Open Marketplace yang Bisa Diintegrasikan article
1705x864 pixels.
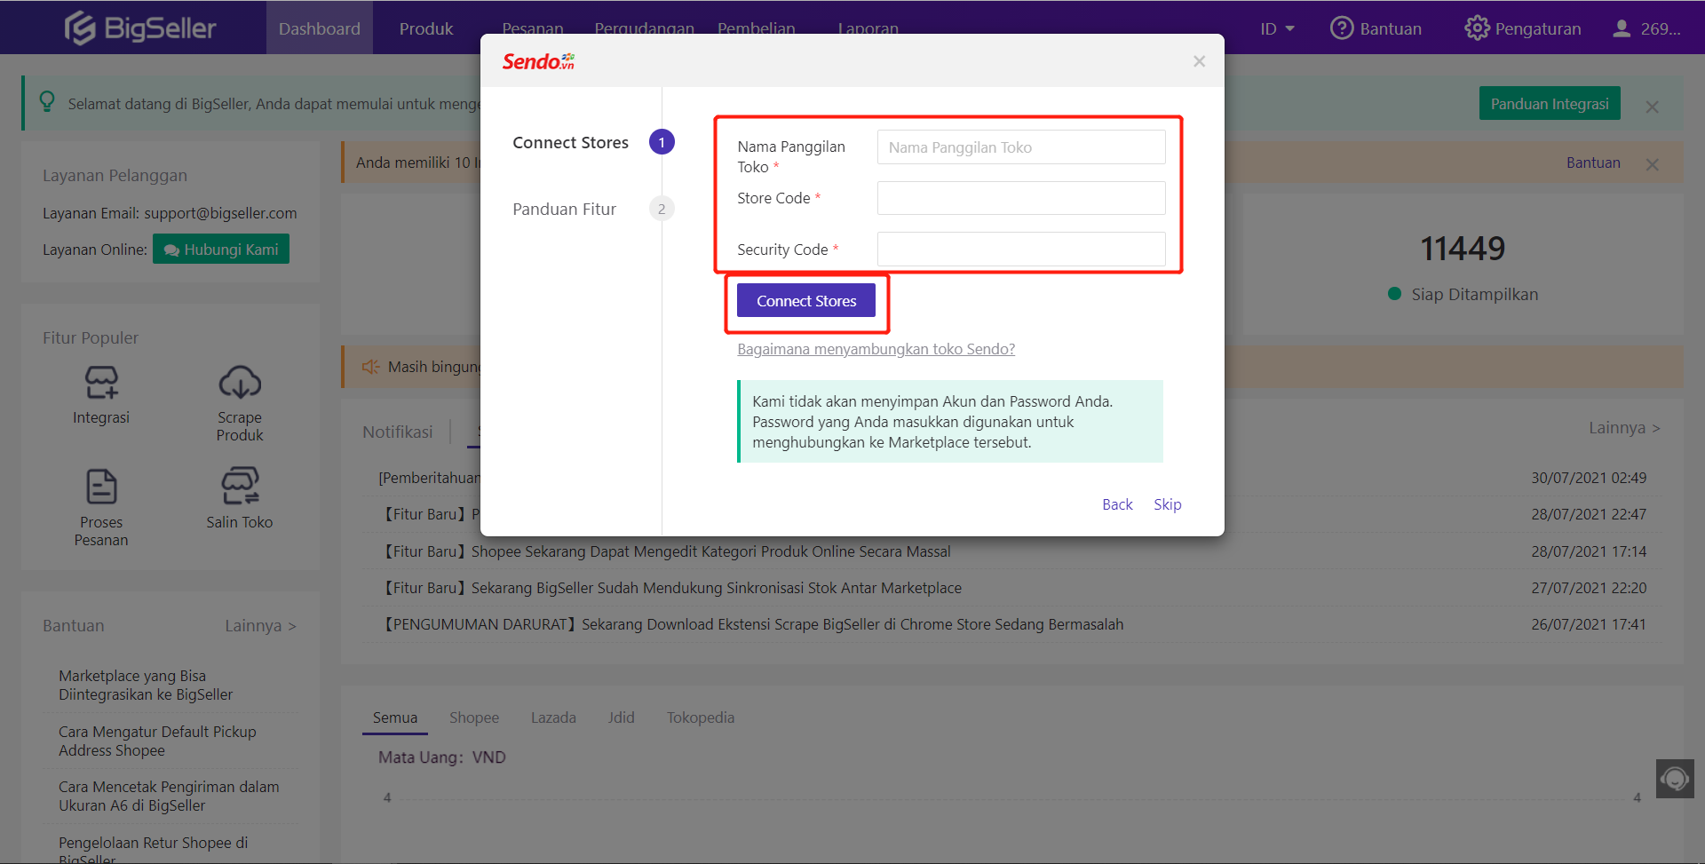tap(146, 686)
